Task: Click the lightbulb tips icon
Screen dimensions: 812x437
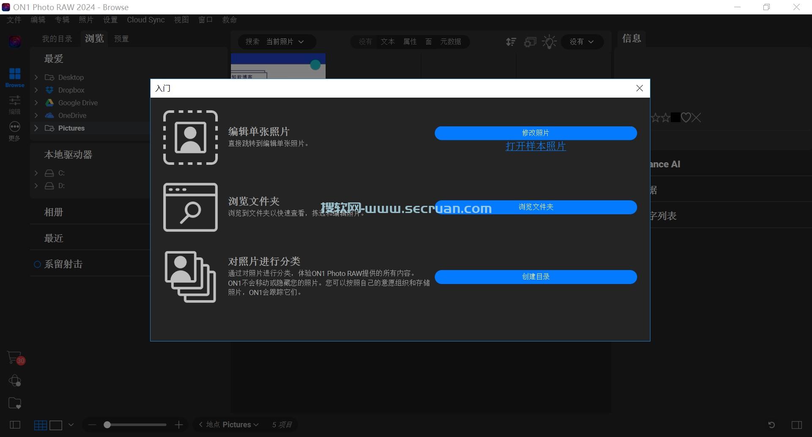Action: [549, 42]
